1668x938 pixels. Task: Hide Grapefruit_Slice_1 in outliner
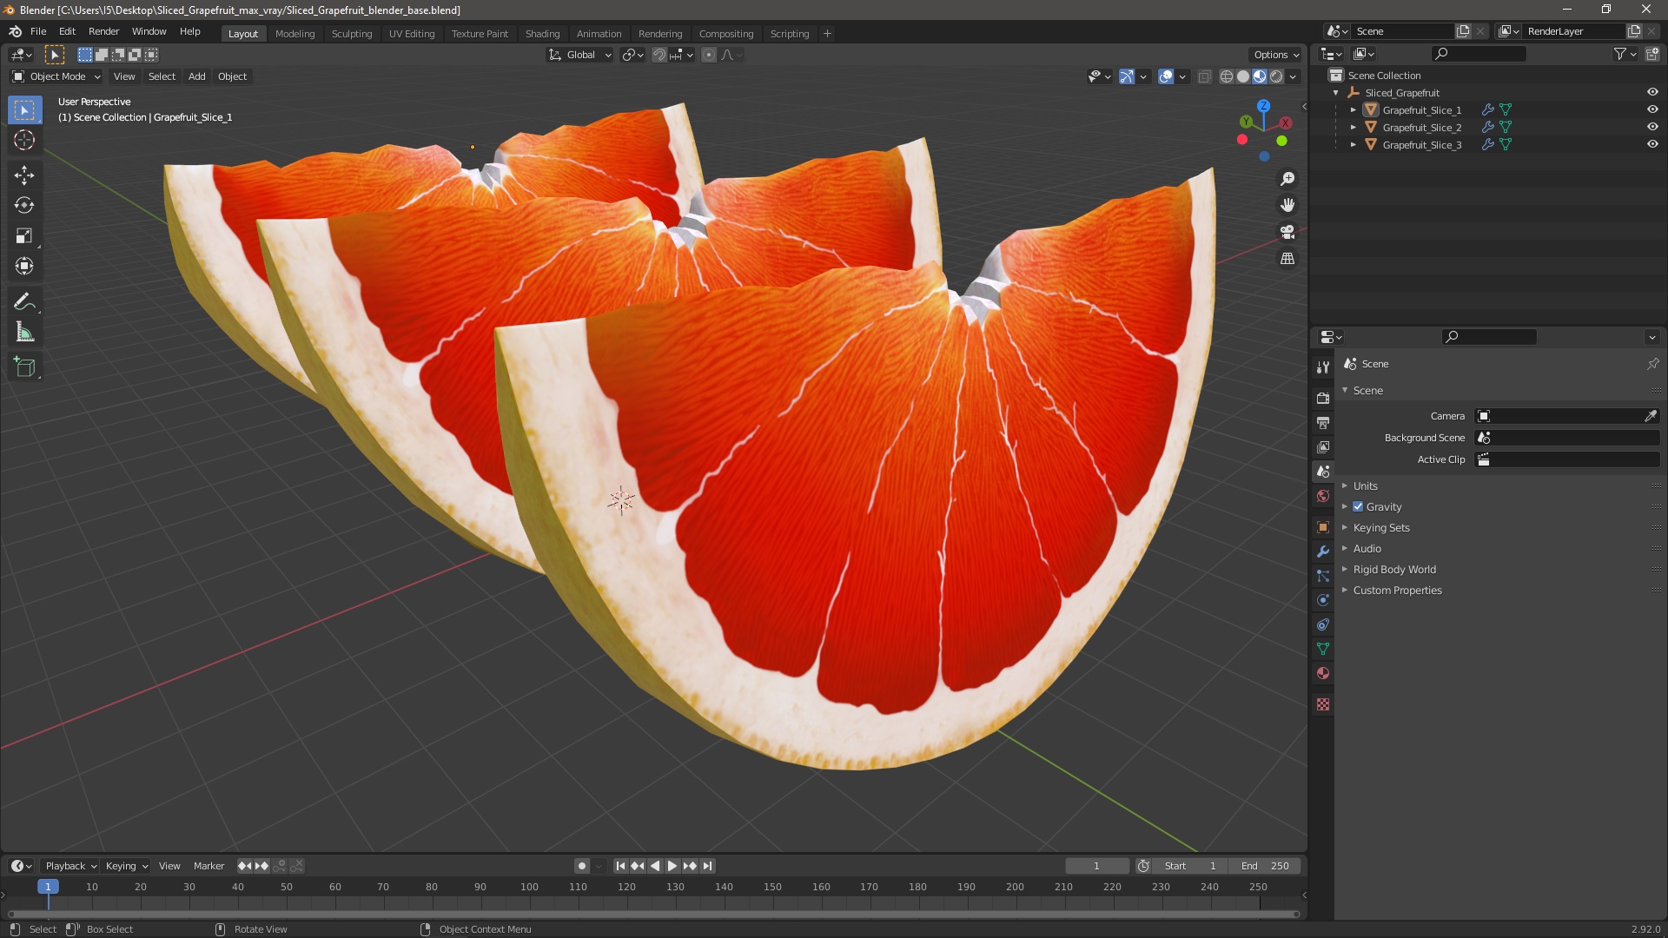tap(1652, 110)
